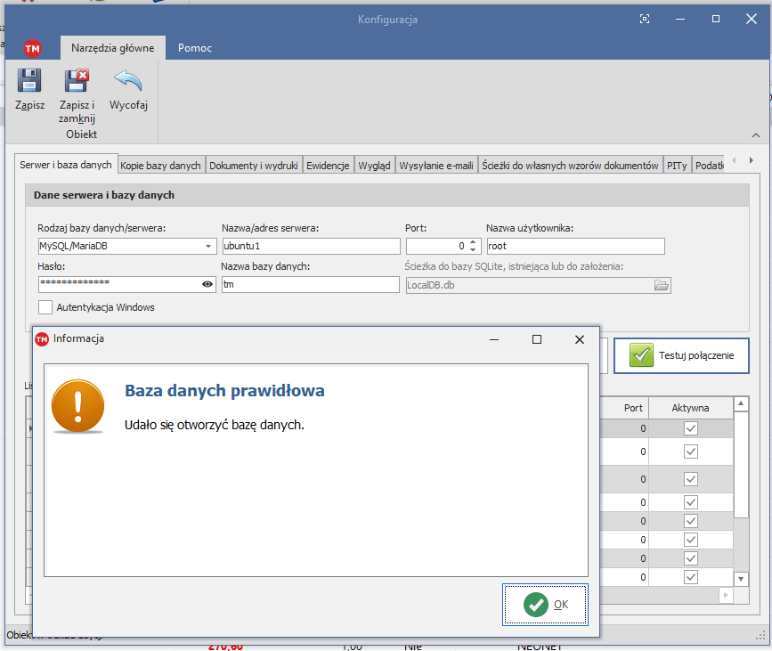Toggle password visibility eye icon
Image resolution: width=772 pixels, height=651 pixels.
pos(207,284)
